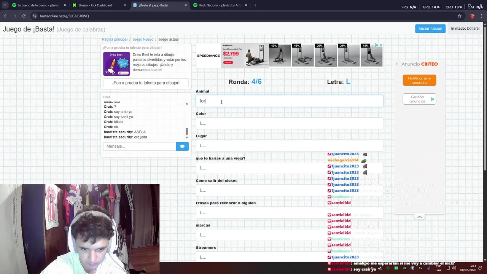
Task: Bookmark page with the star icon
Action: [460, 16]
